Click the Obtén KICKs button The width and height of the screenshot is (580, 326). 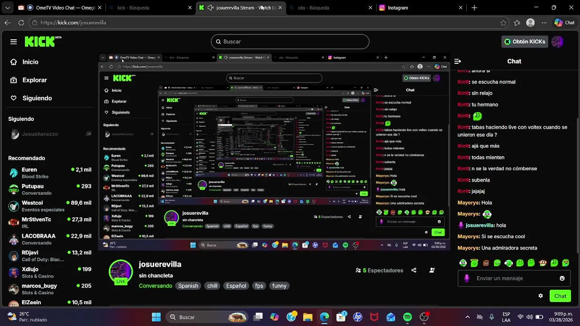tap(525, 42)
